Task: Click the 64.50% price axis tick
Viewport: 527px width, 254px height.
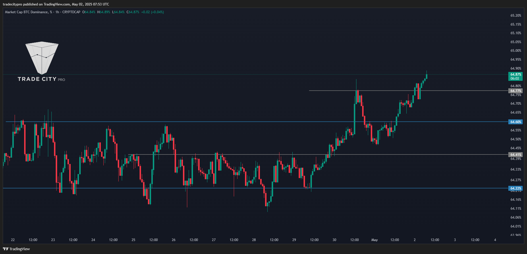Action: (516, 139)
